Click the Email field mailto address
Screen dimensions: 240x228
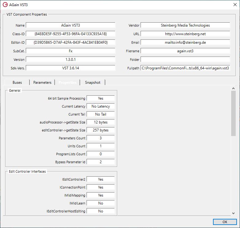point(185,42)
